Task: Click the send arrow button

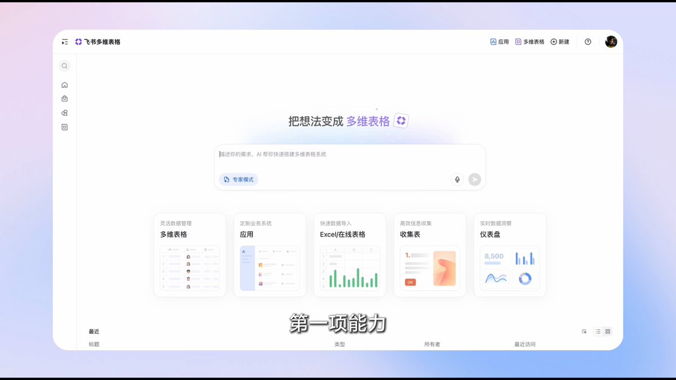Action: [x=475, y=180]
